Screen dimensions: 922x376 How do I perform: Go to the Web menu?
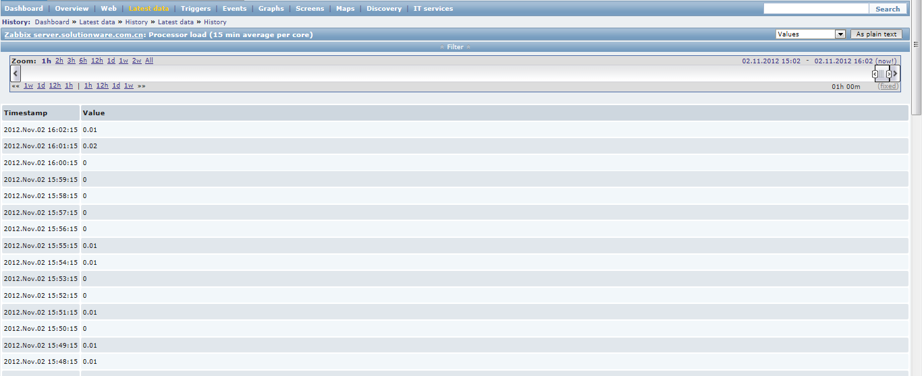(109, 9)
